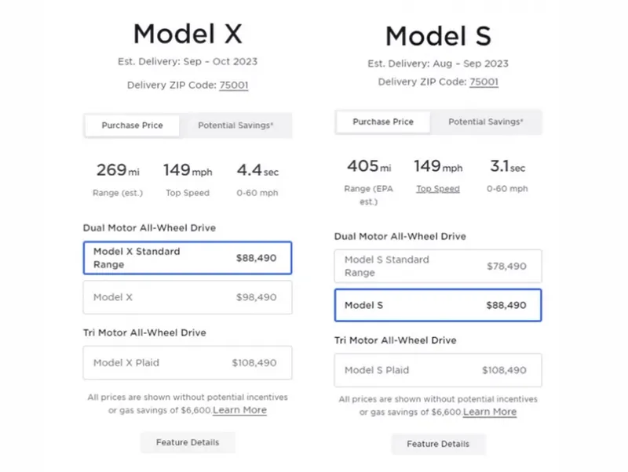628x472 pixels.
Task: Switch to Model X Potential Savings tab
Action: (x=235, y=125)
